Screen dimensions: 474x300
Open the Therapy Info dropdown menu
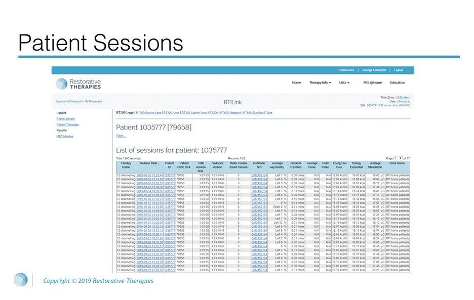[320, 82]
